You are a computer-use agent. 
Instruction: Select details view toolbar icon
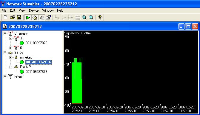click(78, 18)
